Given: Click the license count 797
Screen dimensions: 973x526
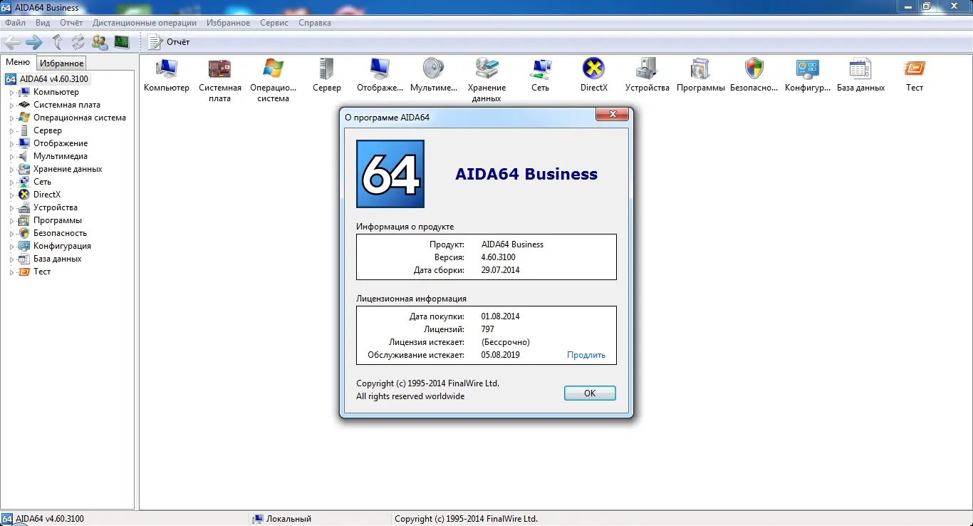Looking at the screenshot, I should click(488, 329).
